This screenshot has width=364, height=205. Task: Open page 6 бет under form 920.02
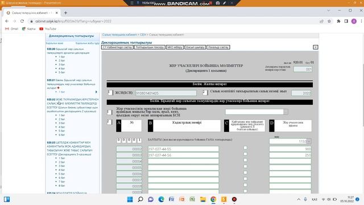point(62,135)
